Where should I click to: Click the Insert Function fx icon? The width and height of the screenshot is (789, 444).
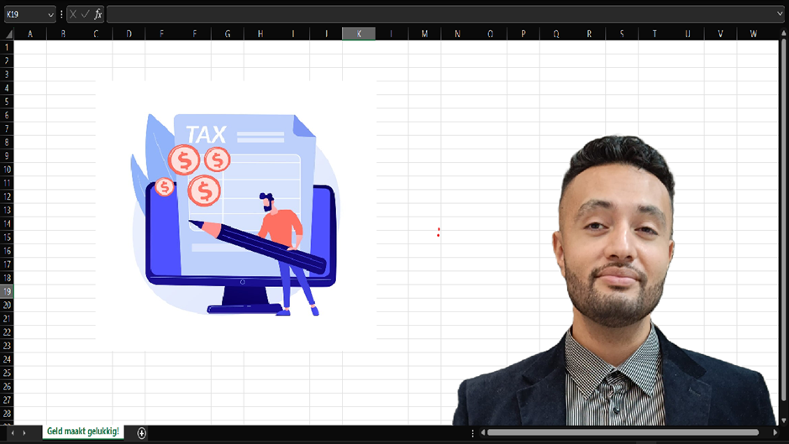pyautogui.click(x=98, y=14)
